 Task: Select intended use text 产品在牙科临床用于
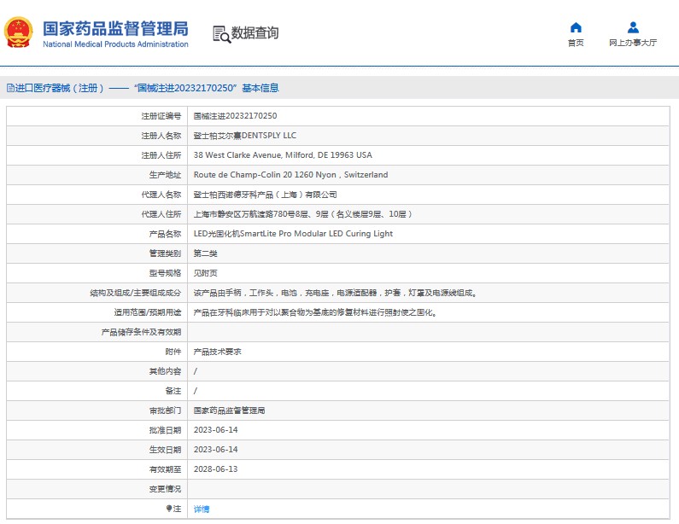point(315,312)
